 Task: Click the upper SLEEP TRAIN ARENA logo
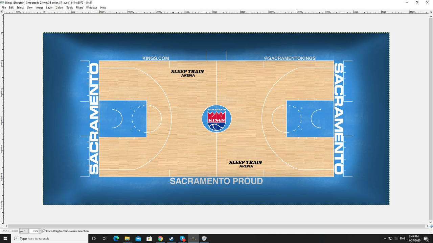(x=187, y=73)
